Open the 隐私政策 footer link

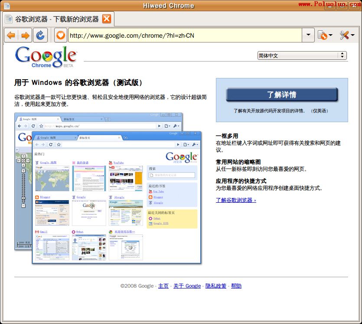(x=216, y=286)
